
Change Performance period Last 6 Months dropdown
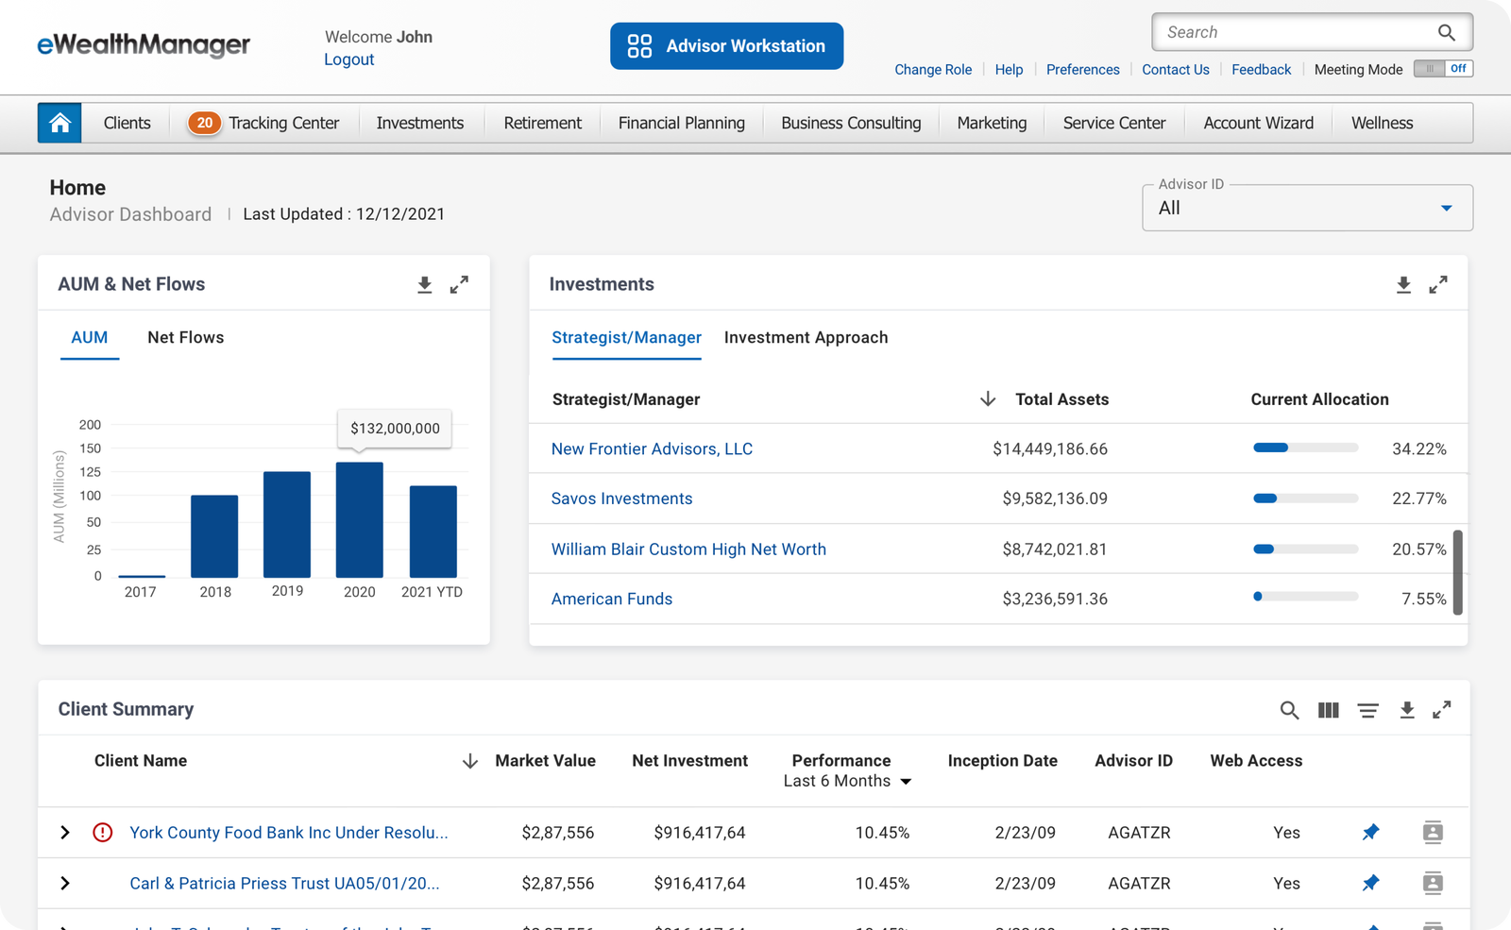click(847, 781)
